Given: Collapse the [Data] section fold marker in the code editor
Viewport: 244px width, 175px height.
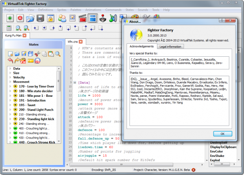Looking at the screenshot, I should (x=75, y=83).
